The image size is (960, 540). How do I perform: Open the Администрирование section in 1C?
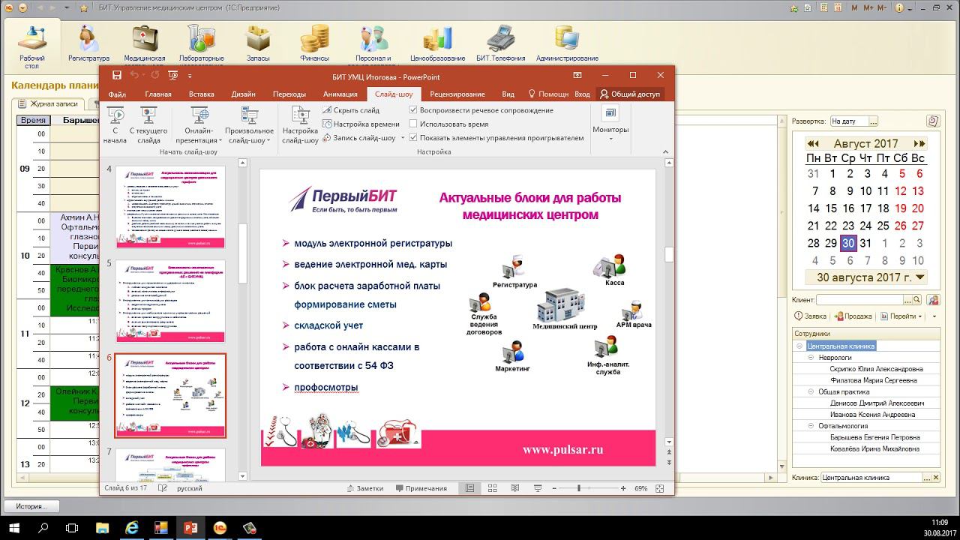click(567, 44)
